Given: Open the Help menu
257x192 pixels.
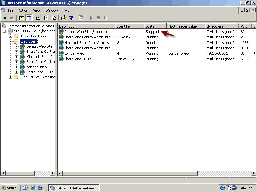Looking at the screenshot, I should (x=66, y=10).
